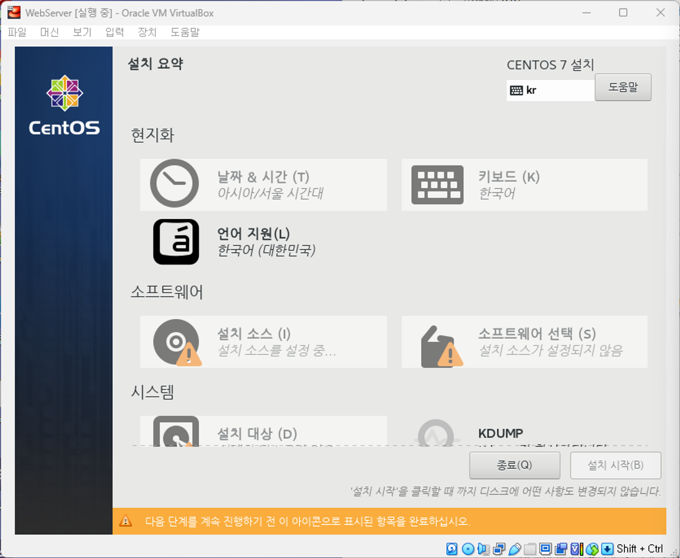Open Date & Time clock icon

click(x=174, y=183)
